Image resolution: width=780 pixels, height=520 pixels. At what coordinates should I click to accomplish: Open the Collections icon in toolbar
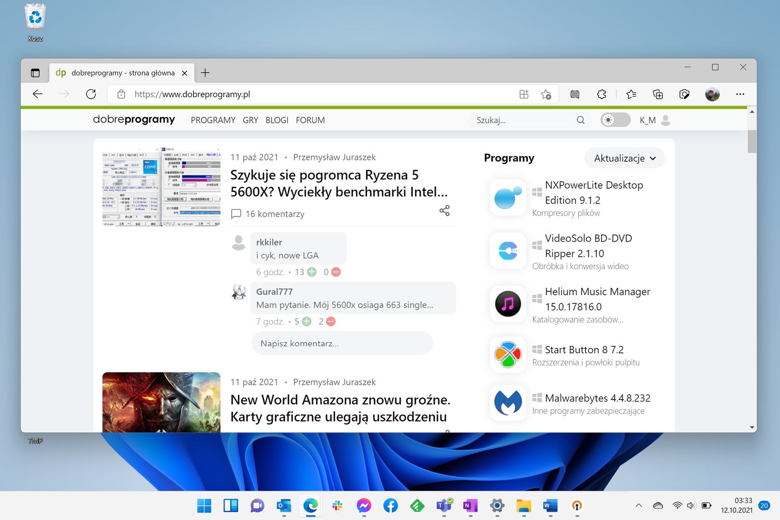658,94
